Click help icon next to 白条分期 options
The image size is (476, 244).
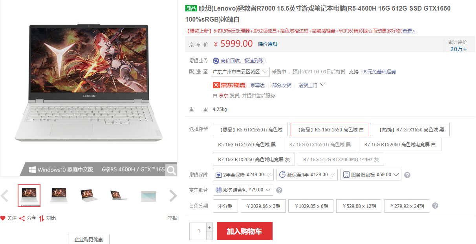[435, 206]
